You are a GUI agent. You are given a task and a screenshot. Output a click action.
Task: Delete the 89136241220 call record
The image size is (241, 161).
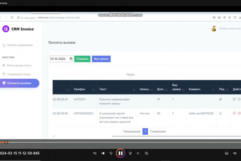(239, 113)
